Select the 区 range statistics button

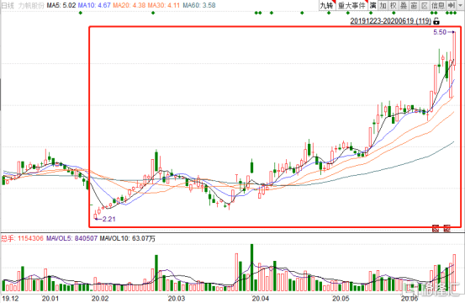(x=425, y=5)
